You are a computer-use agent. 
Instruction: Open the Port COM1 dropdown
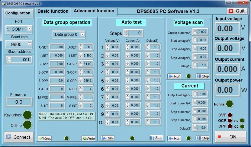(29, 29)
